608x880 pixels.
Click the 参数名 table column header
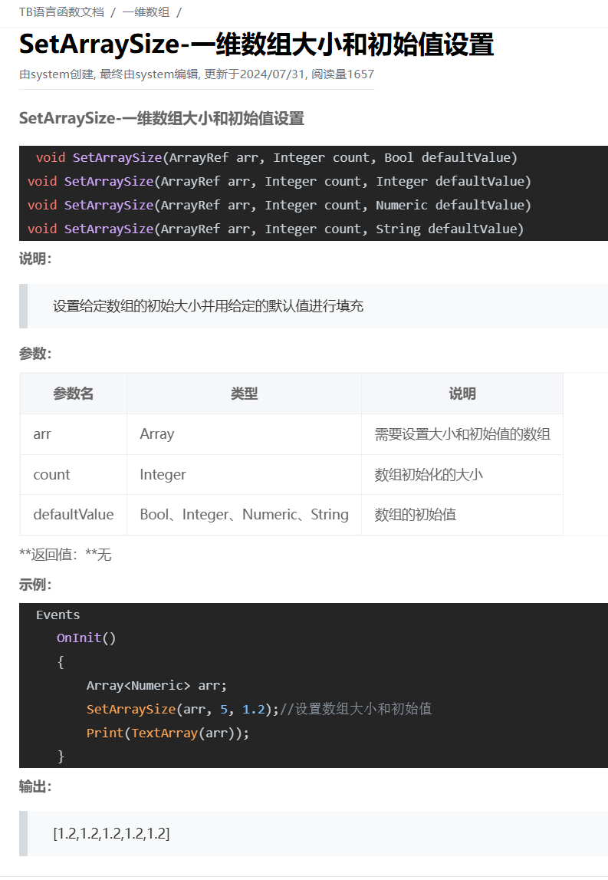[x=74, y=394]
